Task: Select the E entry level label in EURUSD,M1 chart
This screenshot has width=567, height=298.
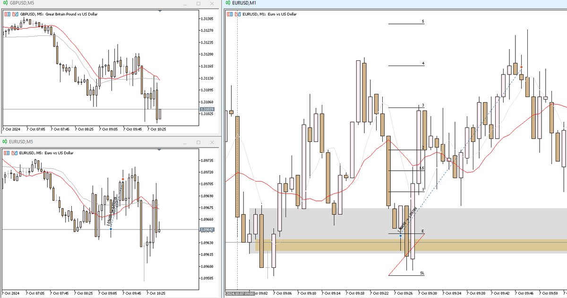Action: pyautogui.click(x=422, y=232)
